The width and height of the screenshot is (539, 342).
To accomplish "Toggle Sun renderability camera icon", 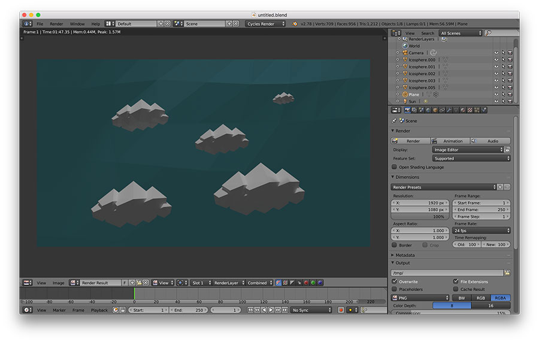I will [x=510, y=101].
